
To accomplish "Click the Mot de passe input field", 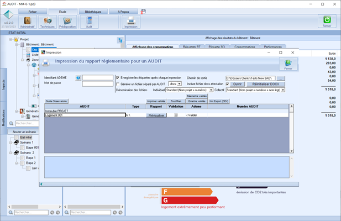I will tap(98, 83).
